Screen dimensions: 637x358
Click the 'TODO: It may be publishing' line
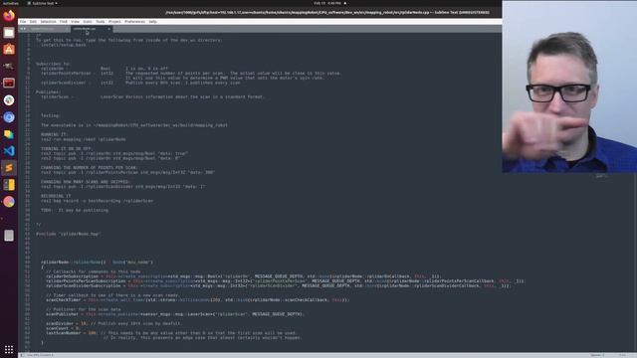point(75,210)
